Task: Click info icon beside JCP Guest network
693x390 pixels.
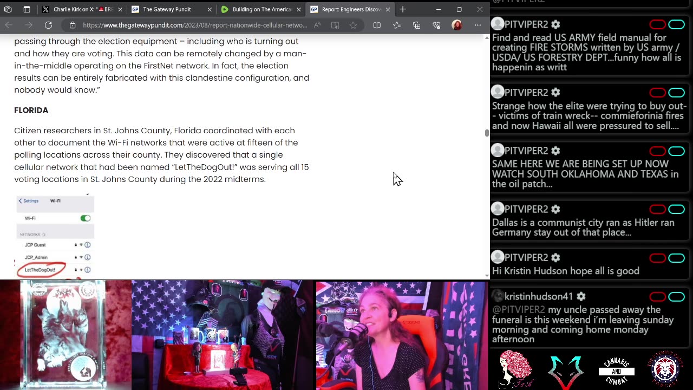Action: coord(88,245)
